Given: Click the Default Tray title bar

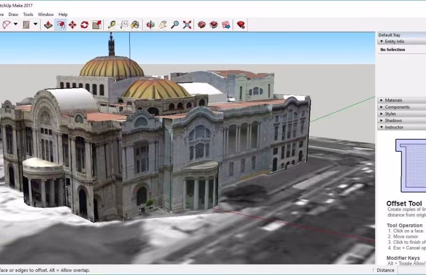Looking at the screenshot, I should pos(402,35).
